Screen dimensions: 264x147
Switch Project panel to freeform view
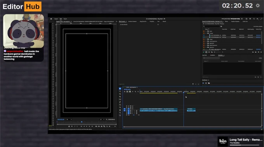[x=212, y=52]
